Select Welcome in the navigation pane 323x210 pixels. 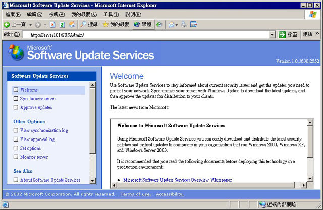[x=29, y=90]
